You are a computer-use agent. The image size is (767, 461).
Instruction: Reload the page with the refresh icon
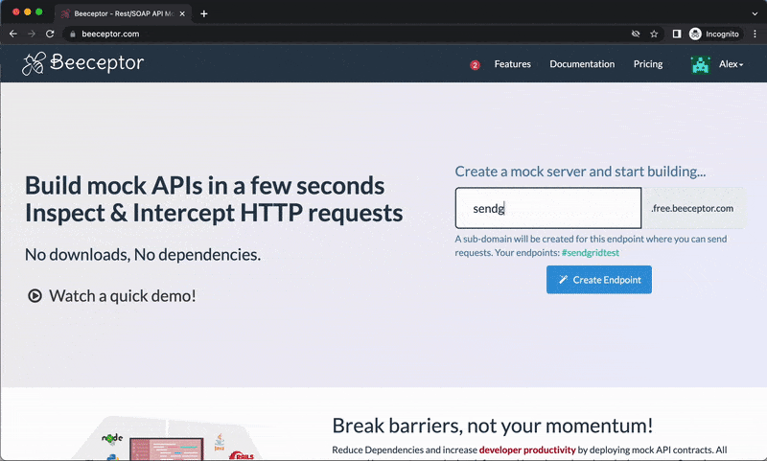[x=50, y=34]
